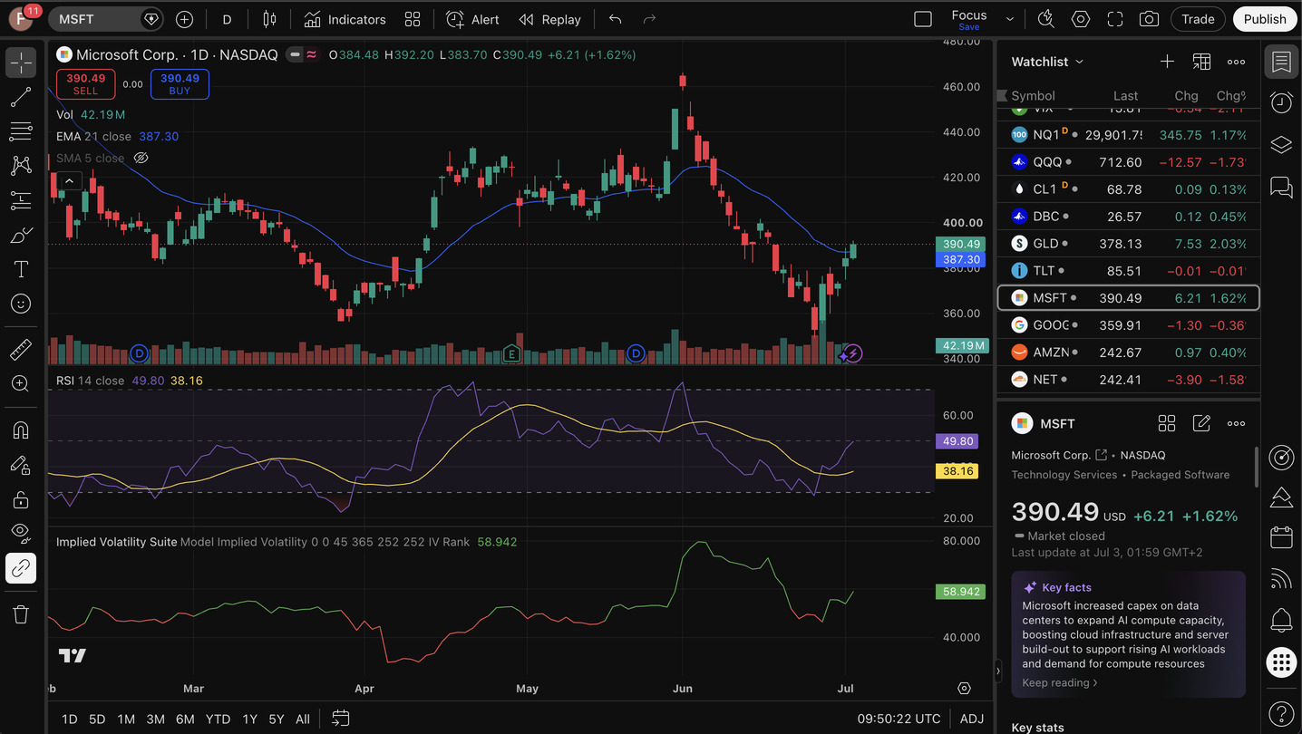Viewport: 1302px width, 734px height.
Task: Show the All time range
Action: (303, 719)
